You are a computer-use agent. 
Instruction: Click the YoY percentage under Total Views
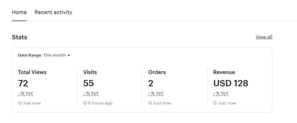pos(26,93)
